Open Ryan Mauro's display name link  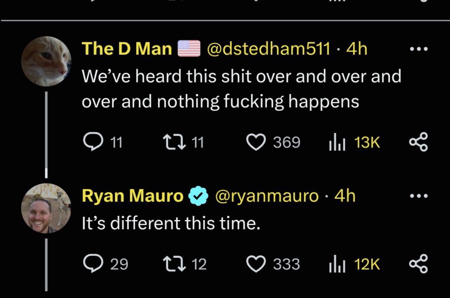click(133, 196)
